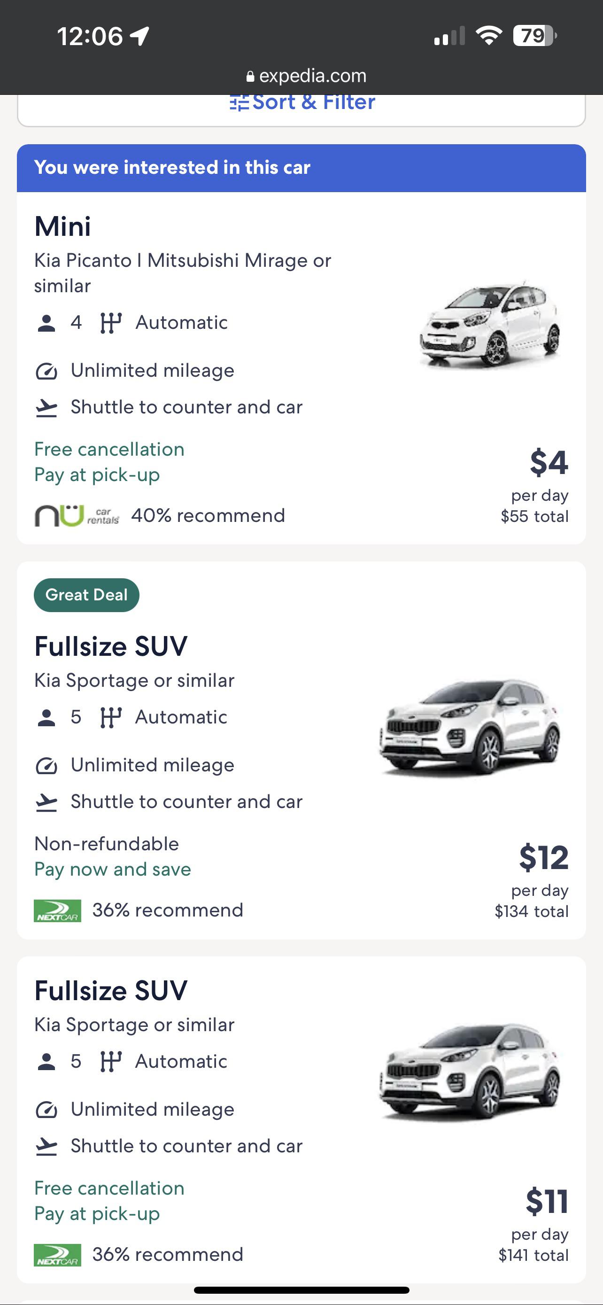This screenshot has height=1305, width=603.
Task: Click the shuttle airplane icon on the first Fullsize SUV
Action: coord(47,801)
